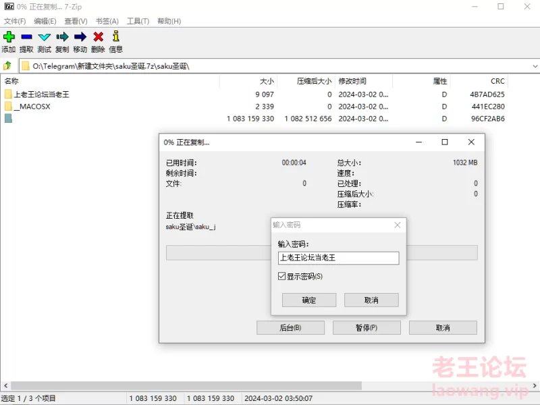Click size value 1 083 159 330 in list
Screen dimensions: 540x405
tap(250, 119)
